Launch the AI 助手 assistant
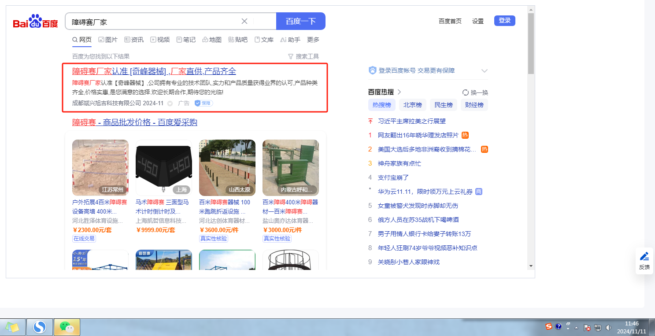The height and width of the screenshot is (336, 655). click(x=290, y=40)
